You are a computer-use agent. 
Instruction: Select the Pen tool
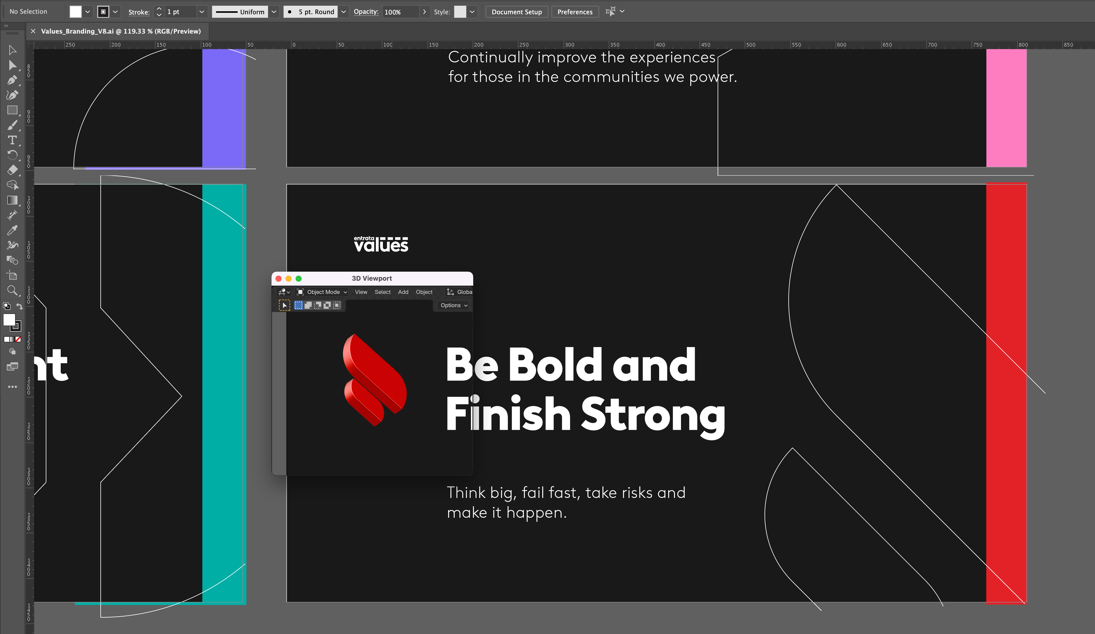12,80
